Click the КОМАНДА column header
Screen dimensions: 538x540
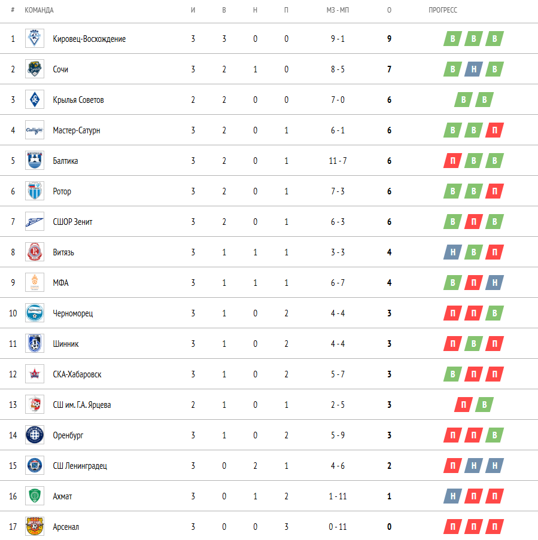[x=39, y=11]
